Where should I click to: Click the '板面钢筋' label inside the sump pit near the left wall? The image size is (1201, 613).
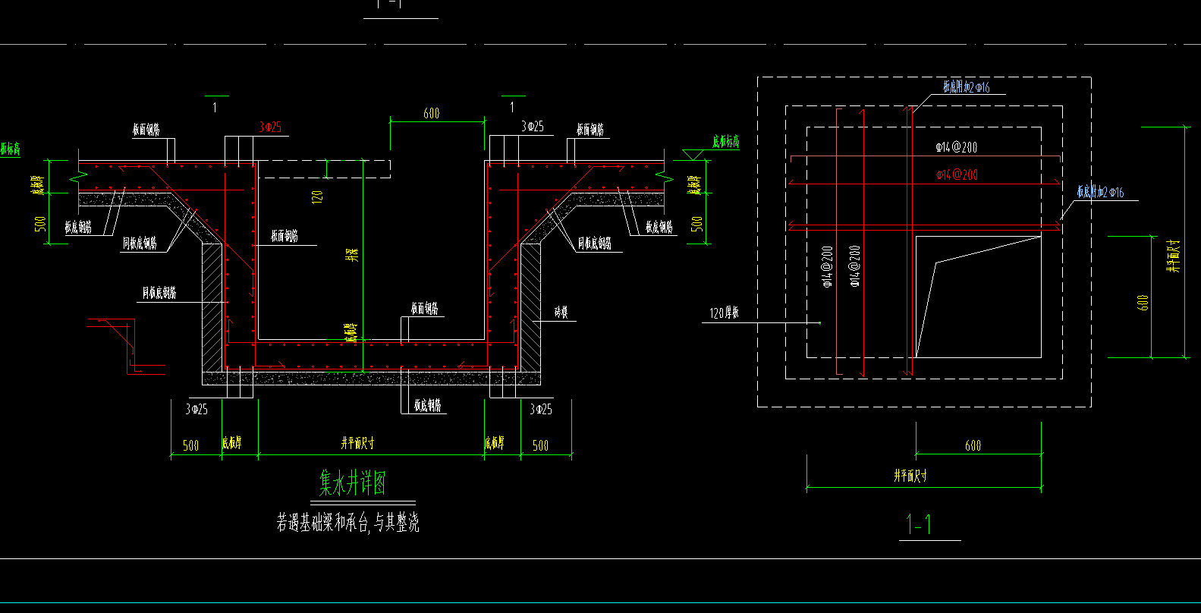pyautogui.click(x=285, y=236)
